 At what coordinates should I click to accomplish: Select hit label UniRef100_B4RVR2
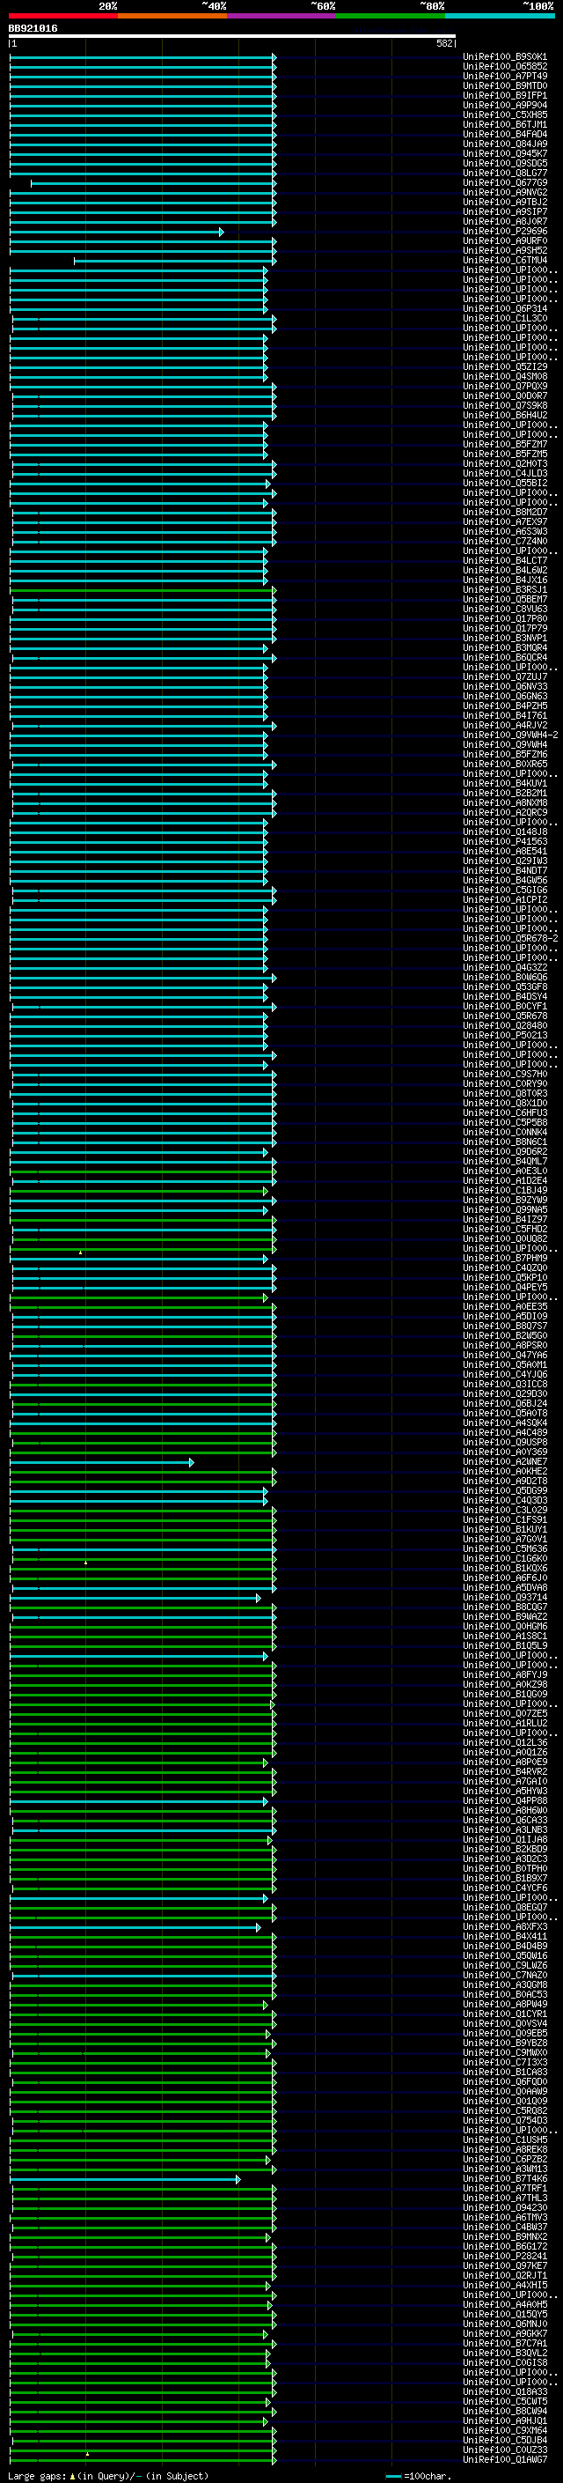[504, 1771]
